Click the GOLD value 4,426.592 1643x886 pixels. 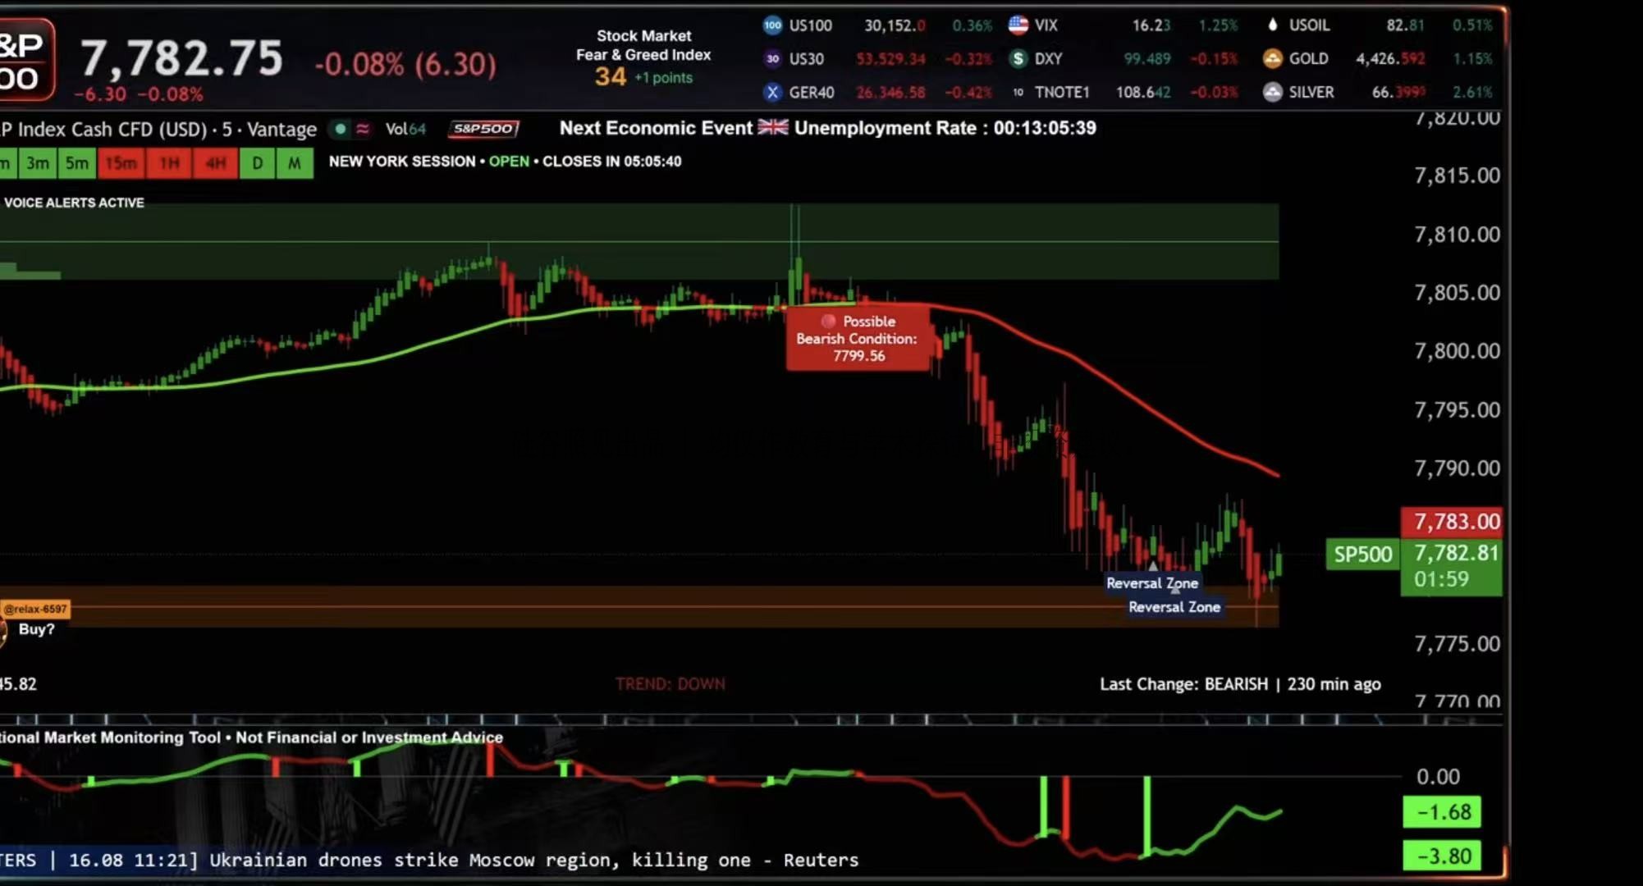coord(1390,59)
